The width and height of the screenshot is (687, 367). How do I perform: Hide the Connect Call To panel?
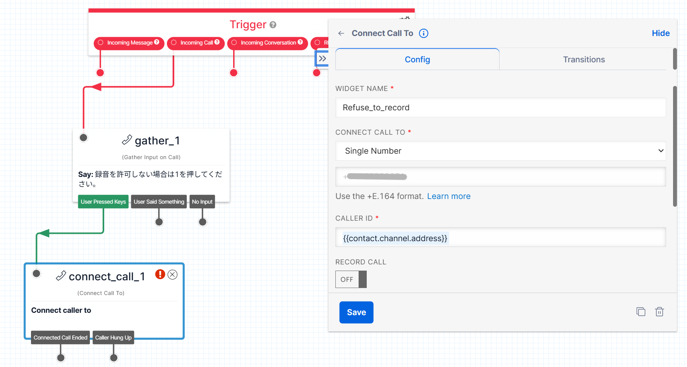pos(660,33)
